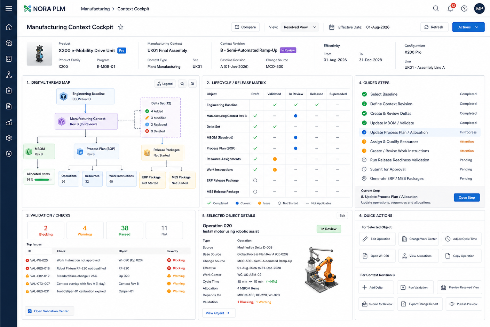Click the calendar icon beside Effective Date

pos(332,27)
